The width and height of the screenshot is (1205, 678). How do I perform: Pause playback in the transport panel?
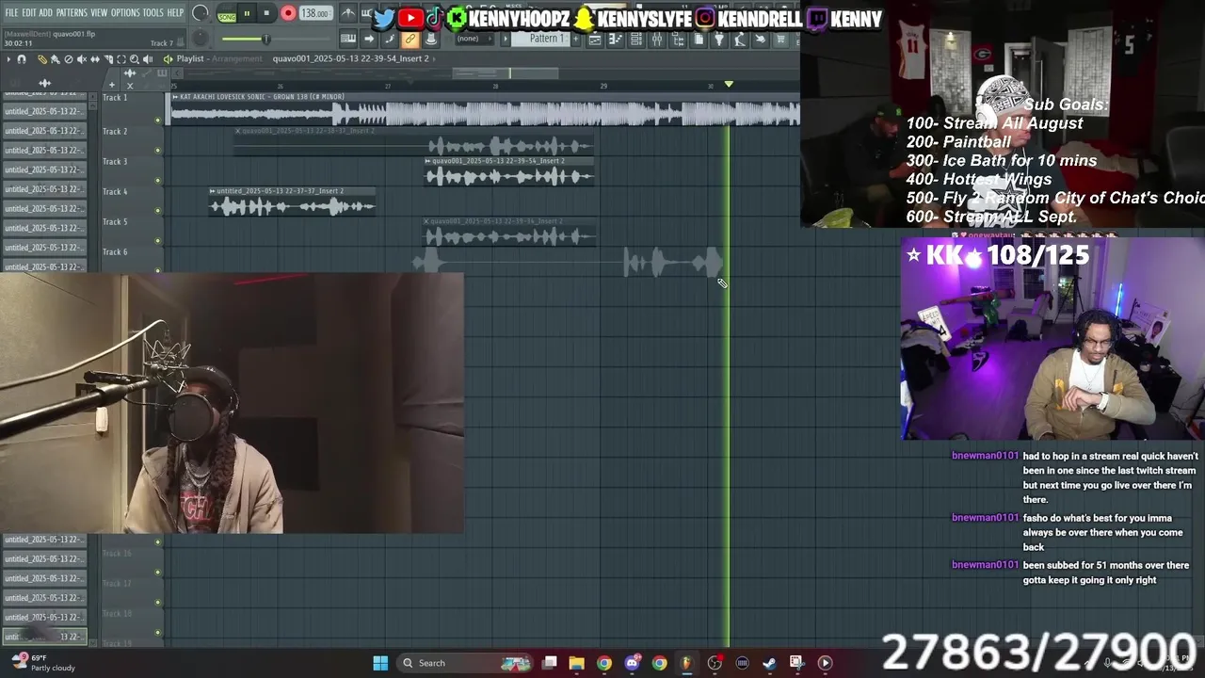click(248, 13)
